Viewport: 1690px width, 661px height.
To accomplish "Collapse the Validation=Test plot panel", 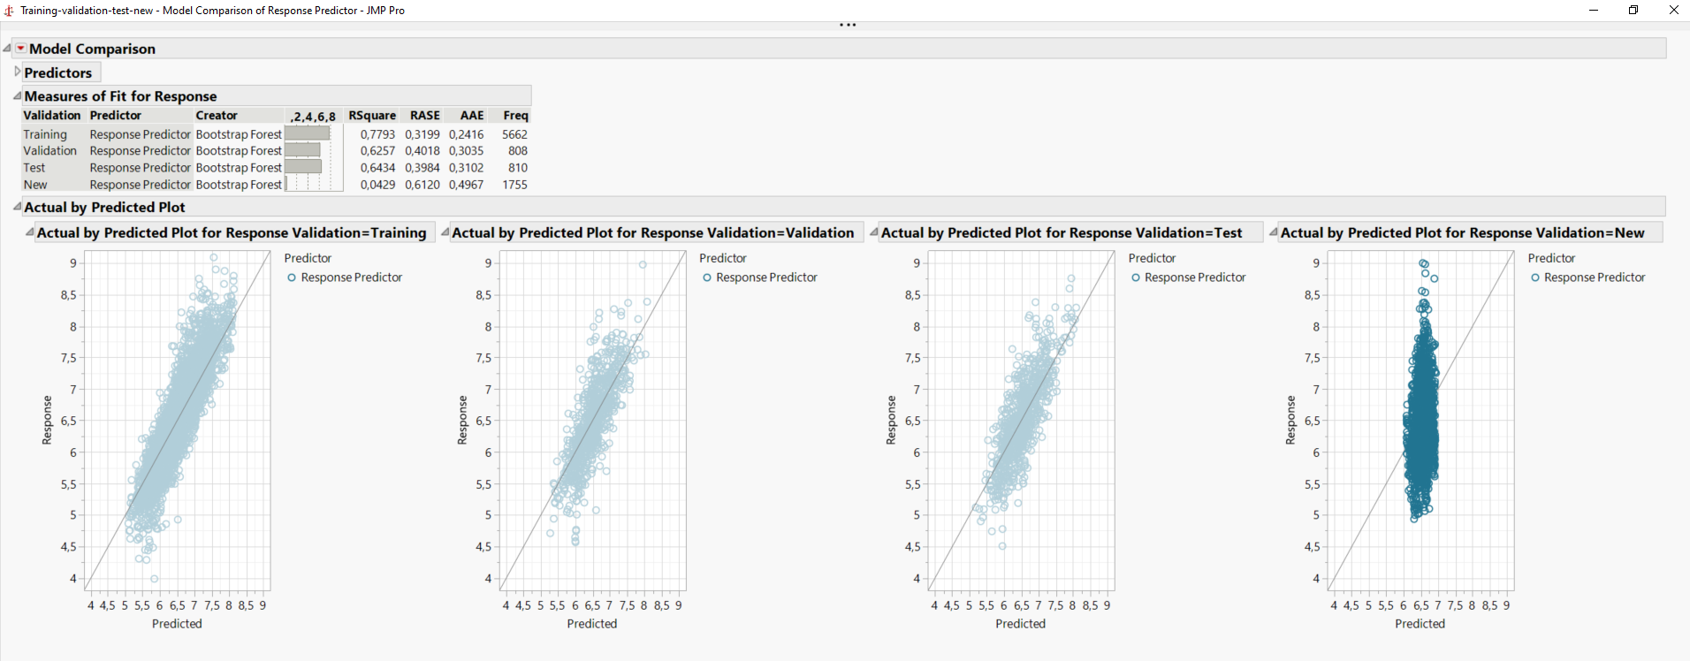I will [874, 232].
